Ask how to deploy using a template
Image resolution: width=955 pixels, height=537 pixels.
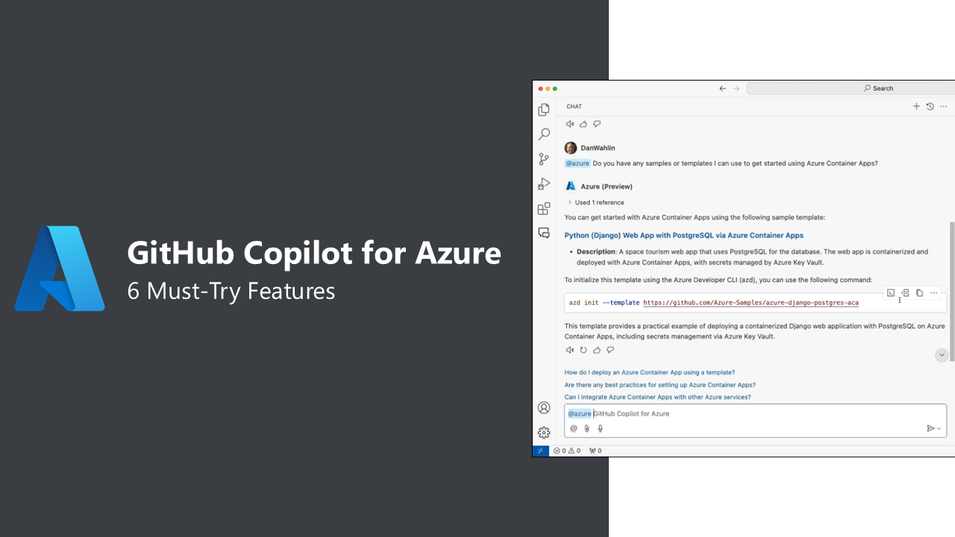pos(650,372)
